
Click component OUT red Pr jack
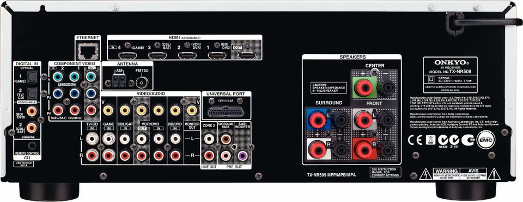(x=91, y=110)
